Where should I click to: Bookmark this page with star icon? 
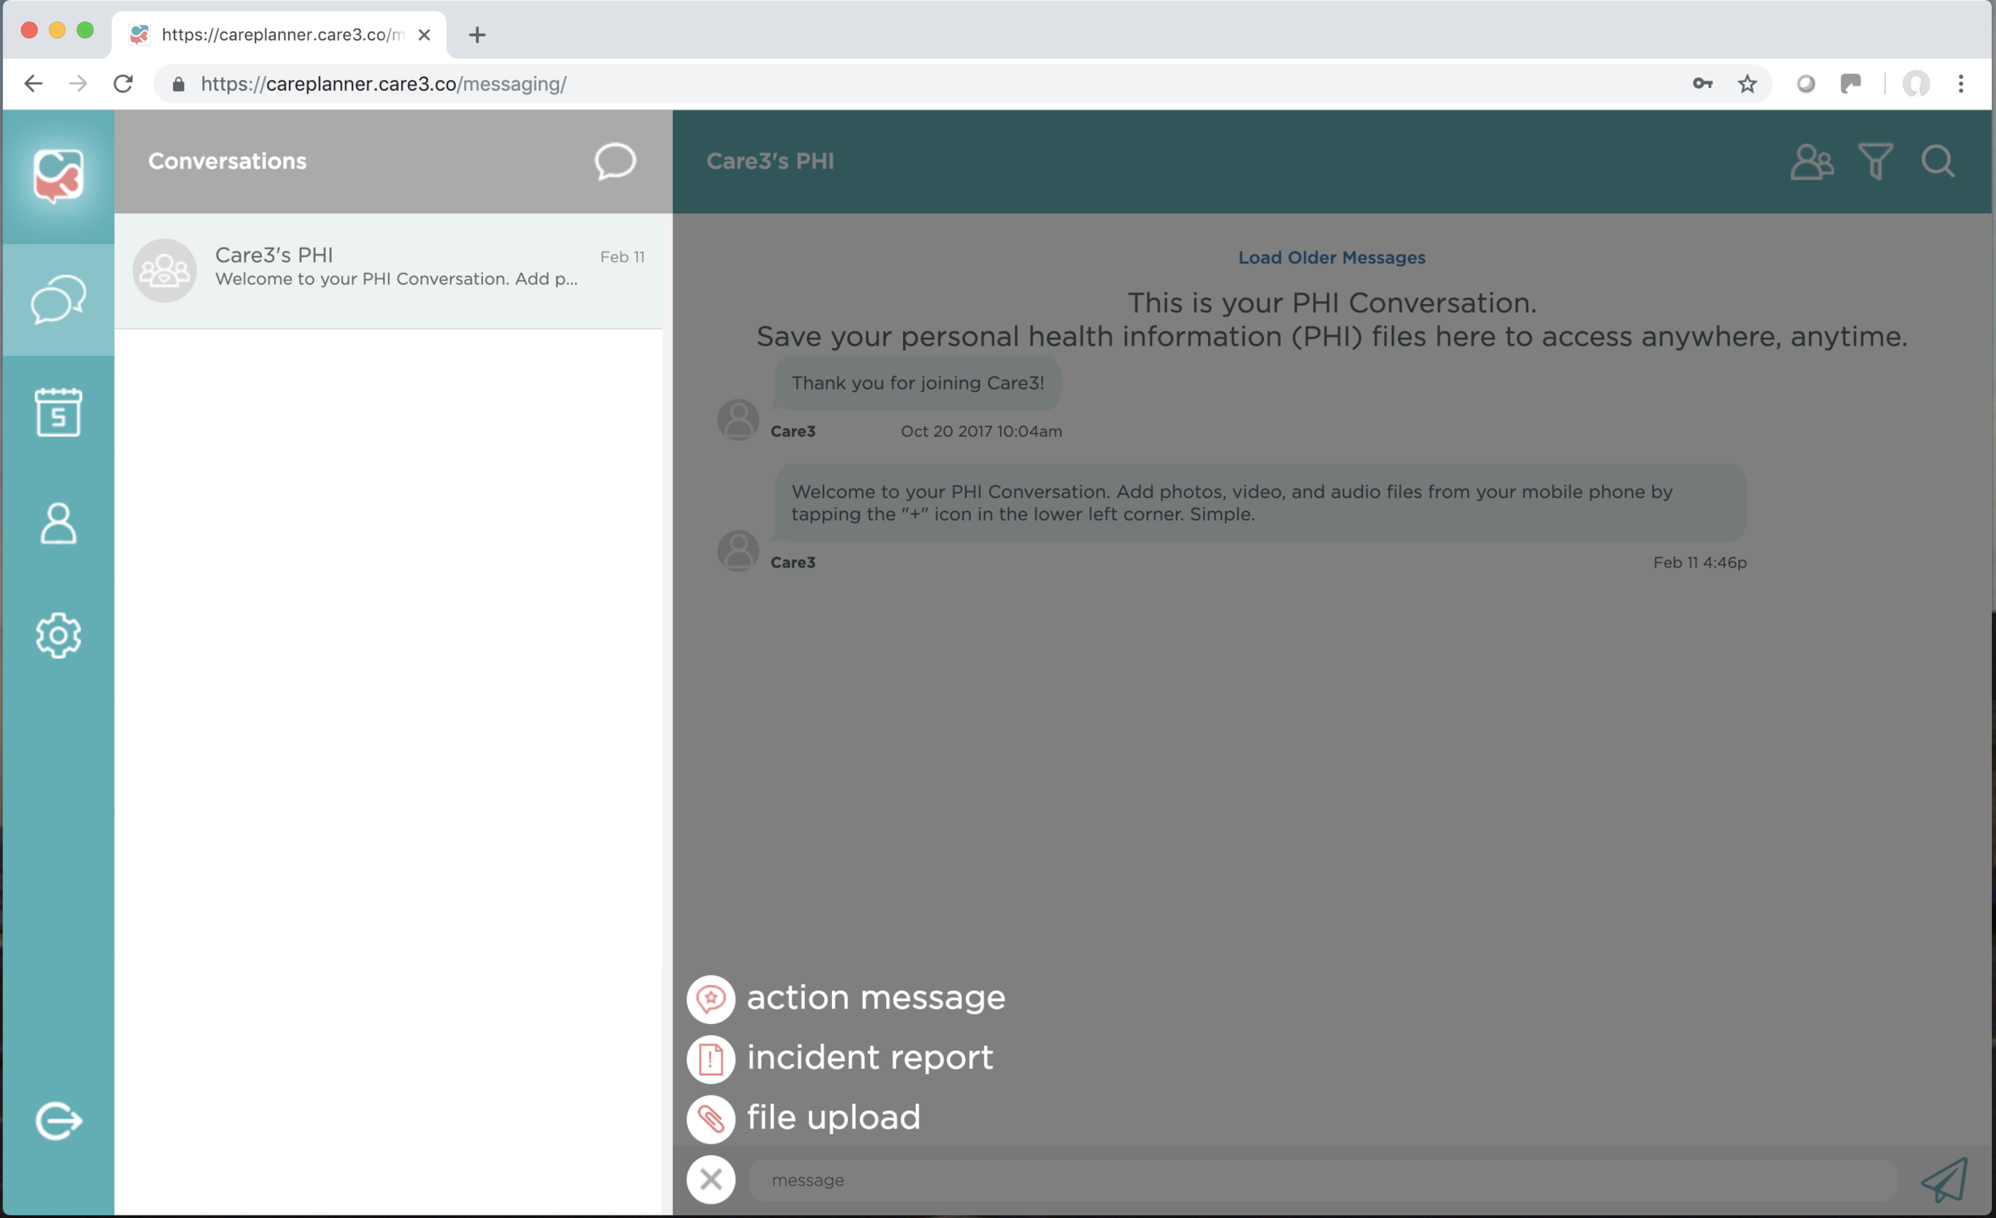[x=1748, y=84]
